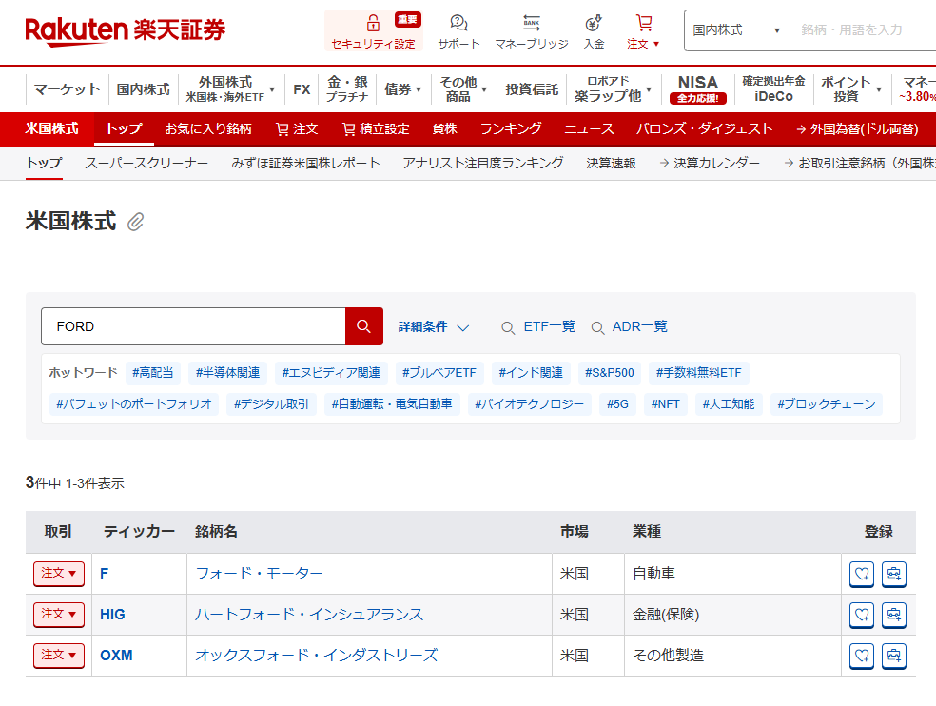Select お気に入り銘柄 tab in red bar

tap(207, 129)
